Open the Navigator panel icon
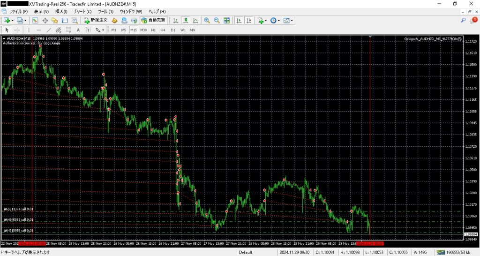 [55, 20]
